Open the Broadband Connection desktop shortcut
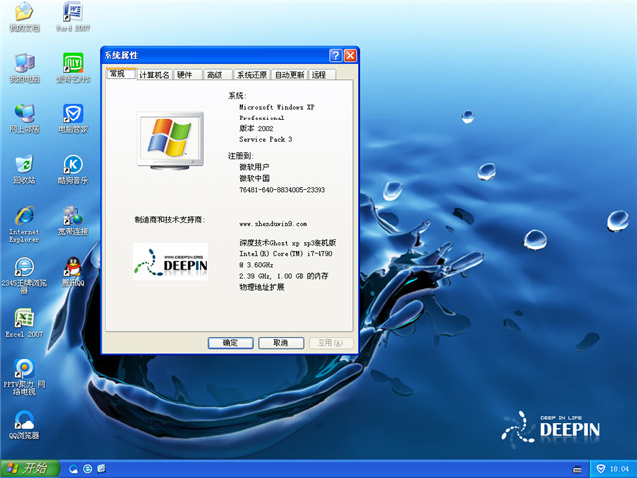637x478 pixels. 73,220
